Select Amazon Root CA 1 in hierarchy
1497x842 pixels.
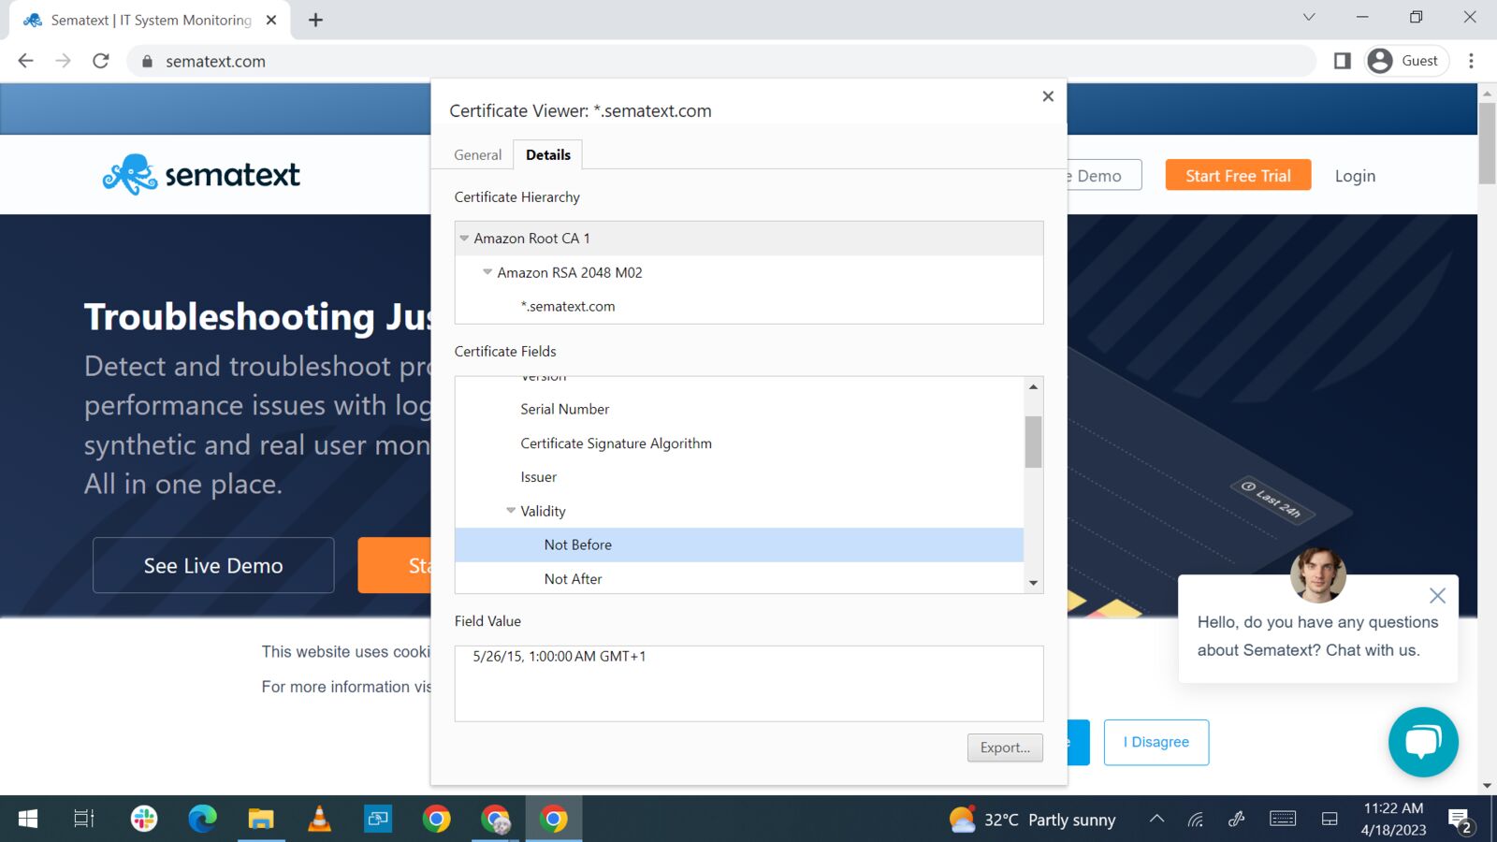pos(748,239)
